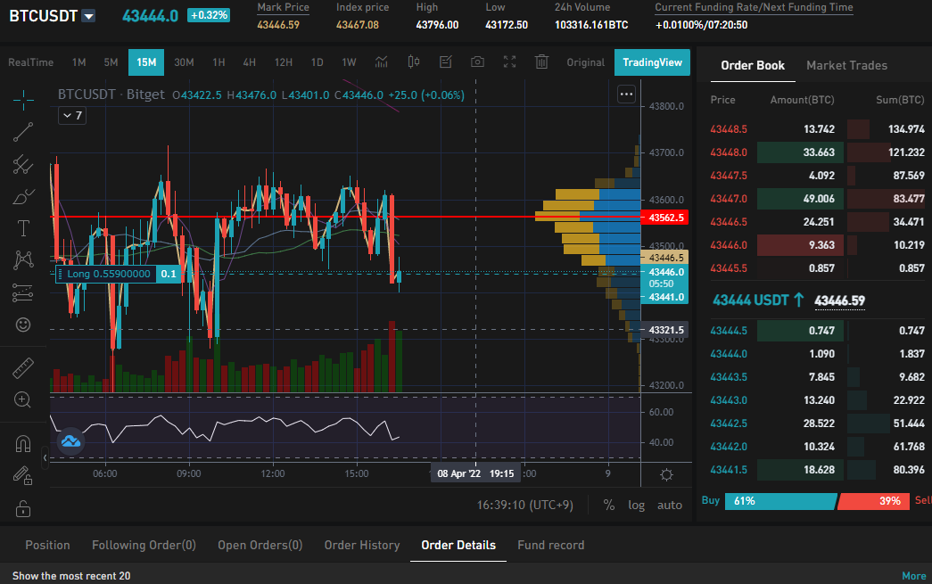This screenshot has width=932, height=584.
Task: Collapse the drawing toolbar side arrow
Action: (45, 457)
